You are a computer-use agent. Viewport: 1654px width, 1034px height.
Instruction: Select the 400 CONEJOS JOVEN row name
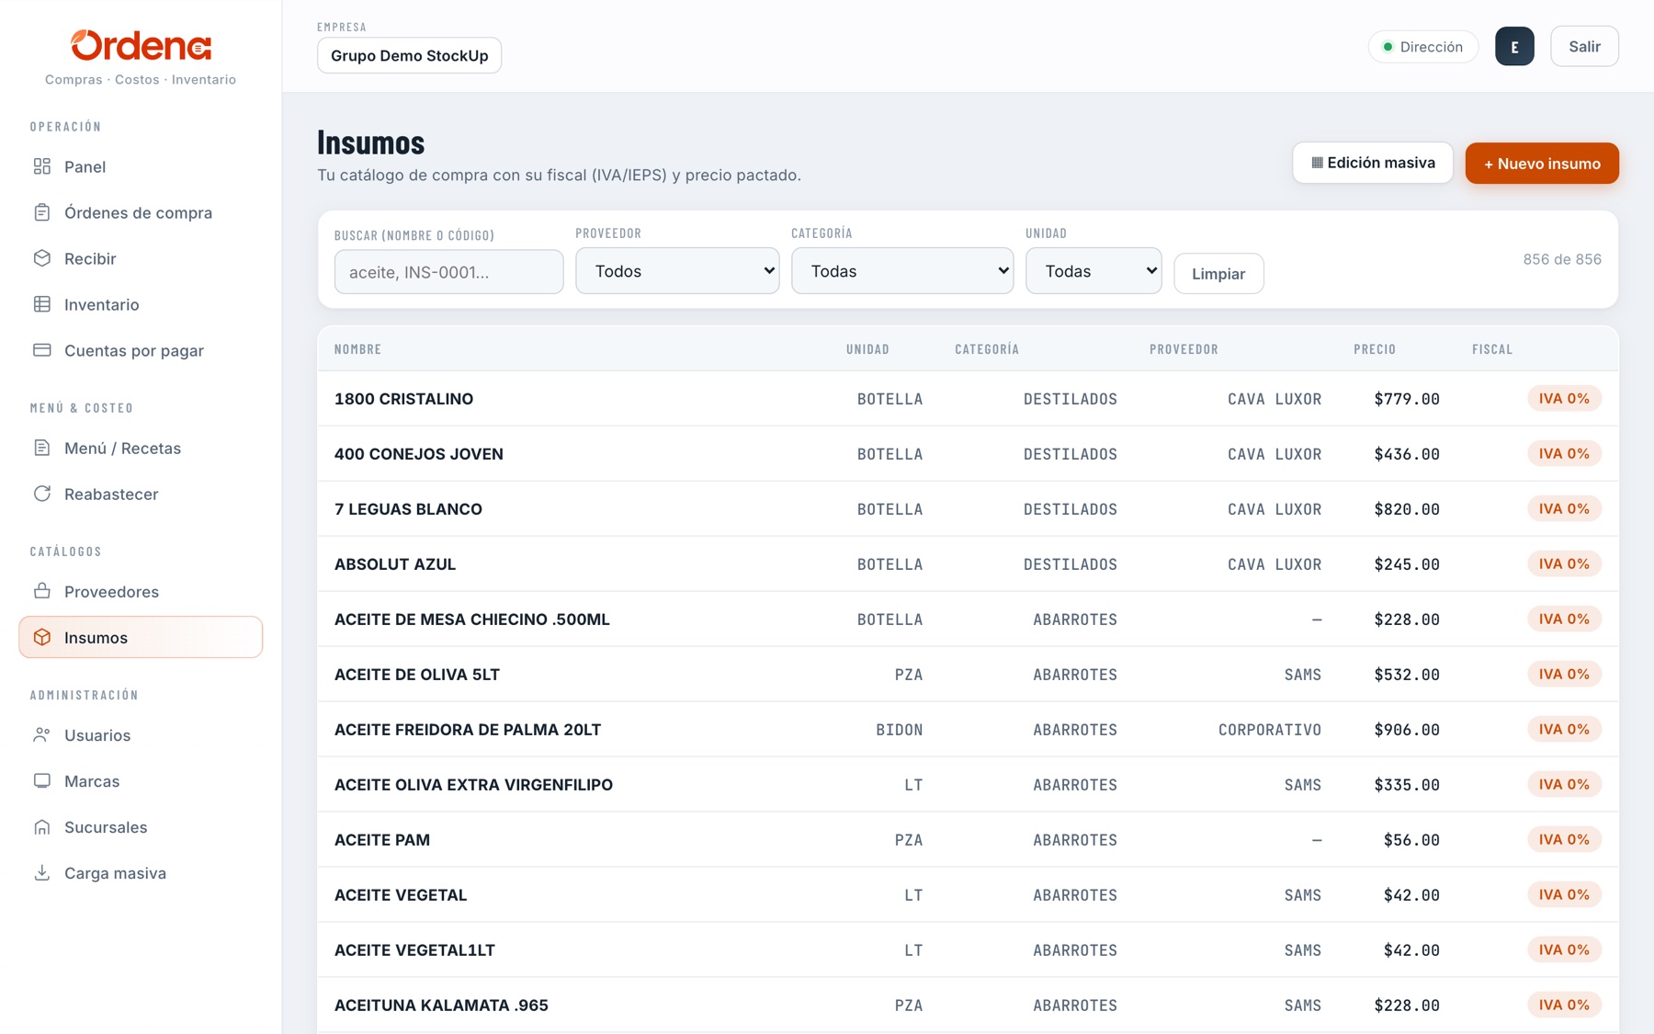pos(419,454)
